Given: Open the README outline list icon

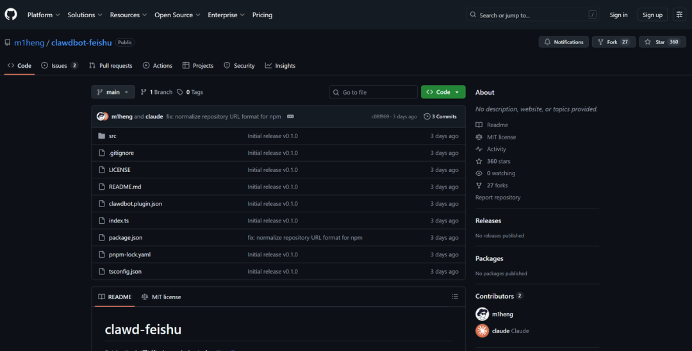Looking at the screenshot, I should click(455, 297).
